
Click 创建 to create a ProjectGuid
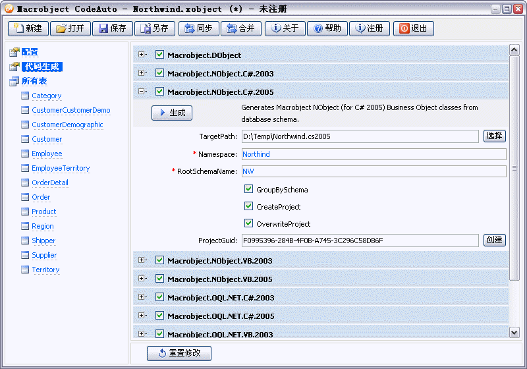coord(495,240)
